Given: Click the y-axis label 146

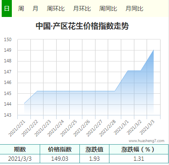Looking at the screenshot, I should (8, 83).
